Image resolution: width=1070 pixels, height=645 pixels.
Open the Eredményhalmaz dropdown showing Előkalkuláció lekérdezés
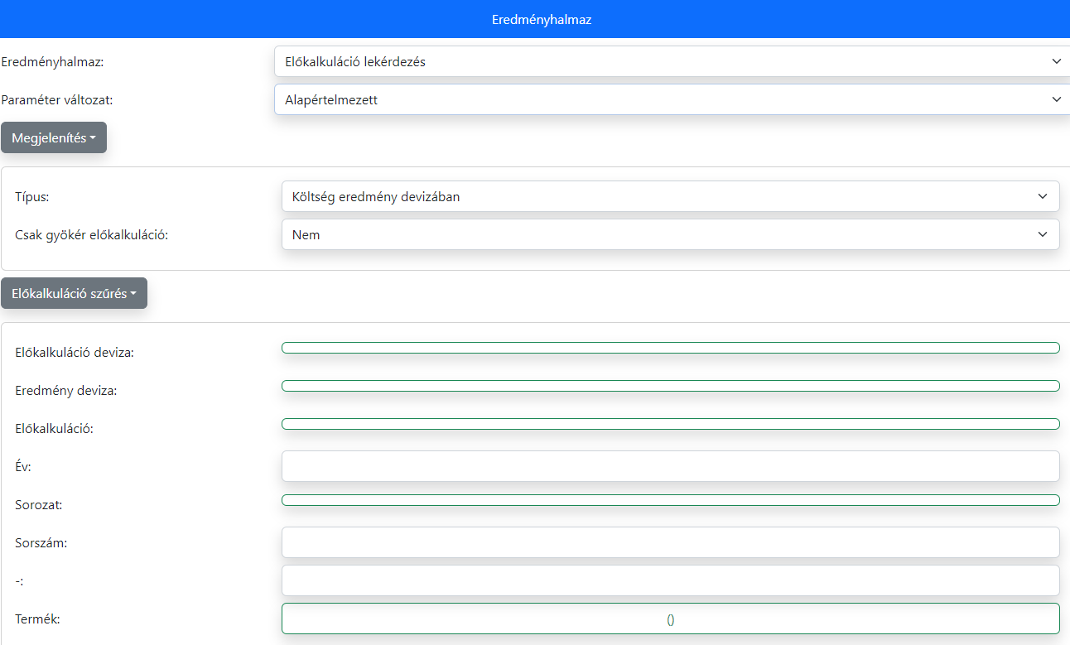coord(672,61)
